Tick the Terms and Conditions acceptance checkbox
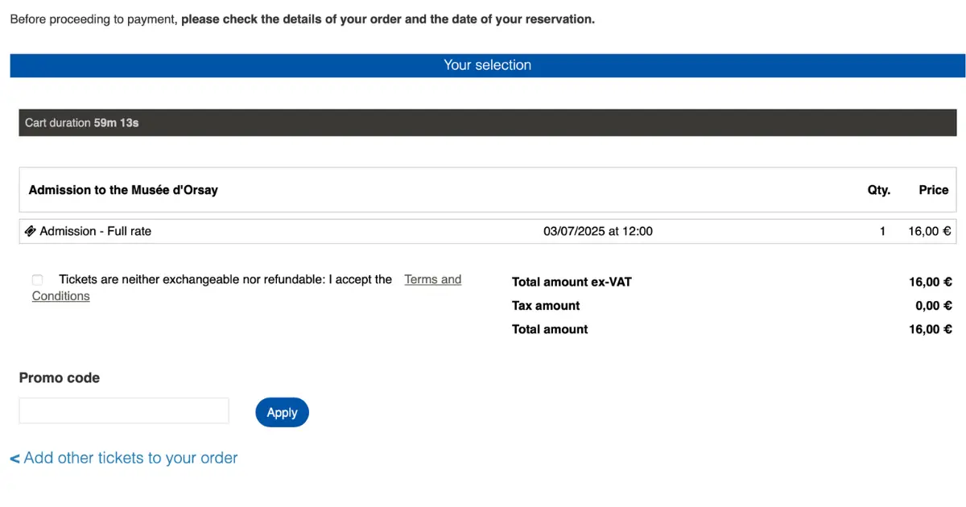The width and height of the screenshot is (966, 507). [37, 279]
